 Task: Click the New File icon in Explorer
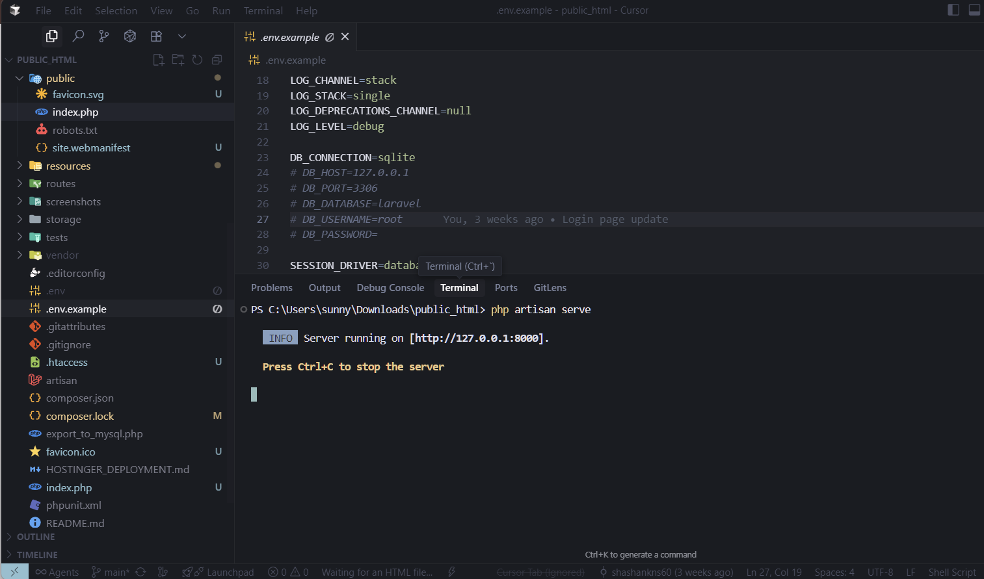(x=158, y=59)
